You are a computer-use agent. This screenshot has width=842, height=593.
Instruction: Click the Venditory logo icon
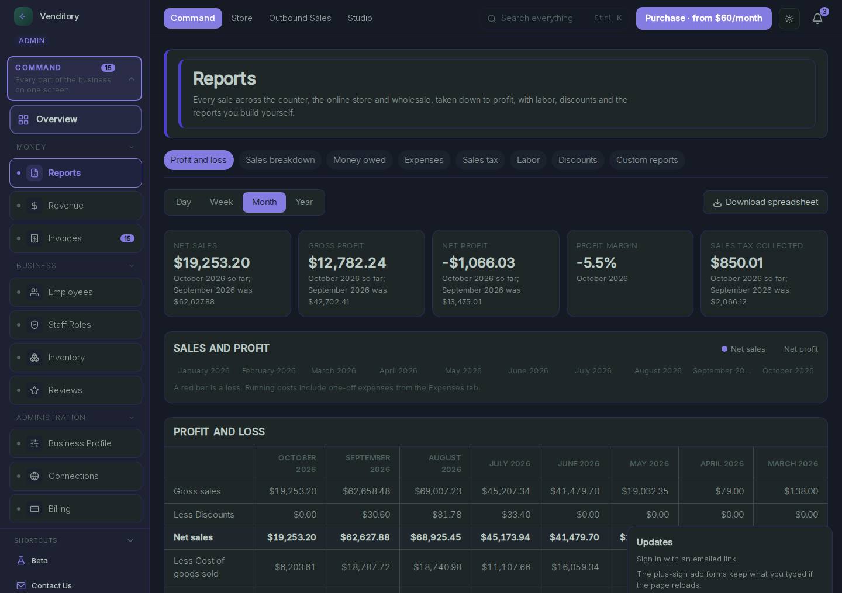pos(23,16)
